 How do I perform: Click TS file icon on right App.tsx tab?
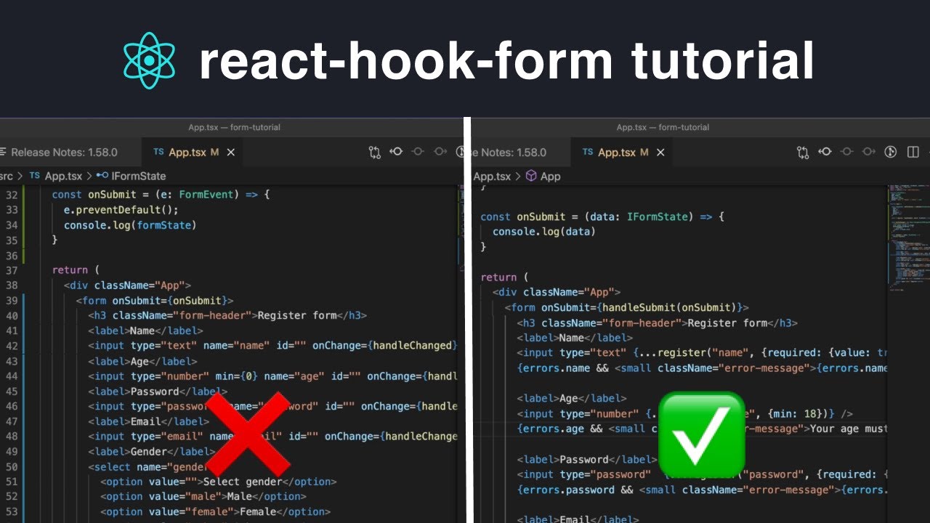(x=588, y=152)
